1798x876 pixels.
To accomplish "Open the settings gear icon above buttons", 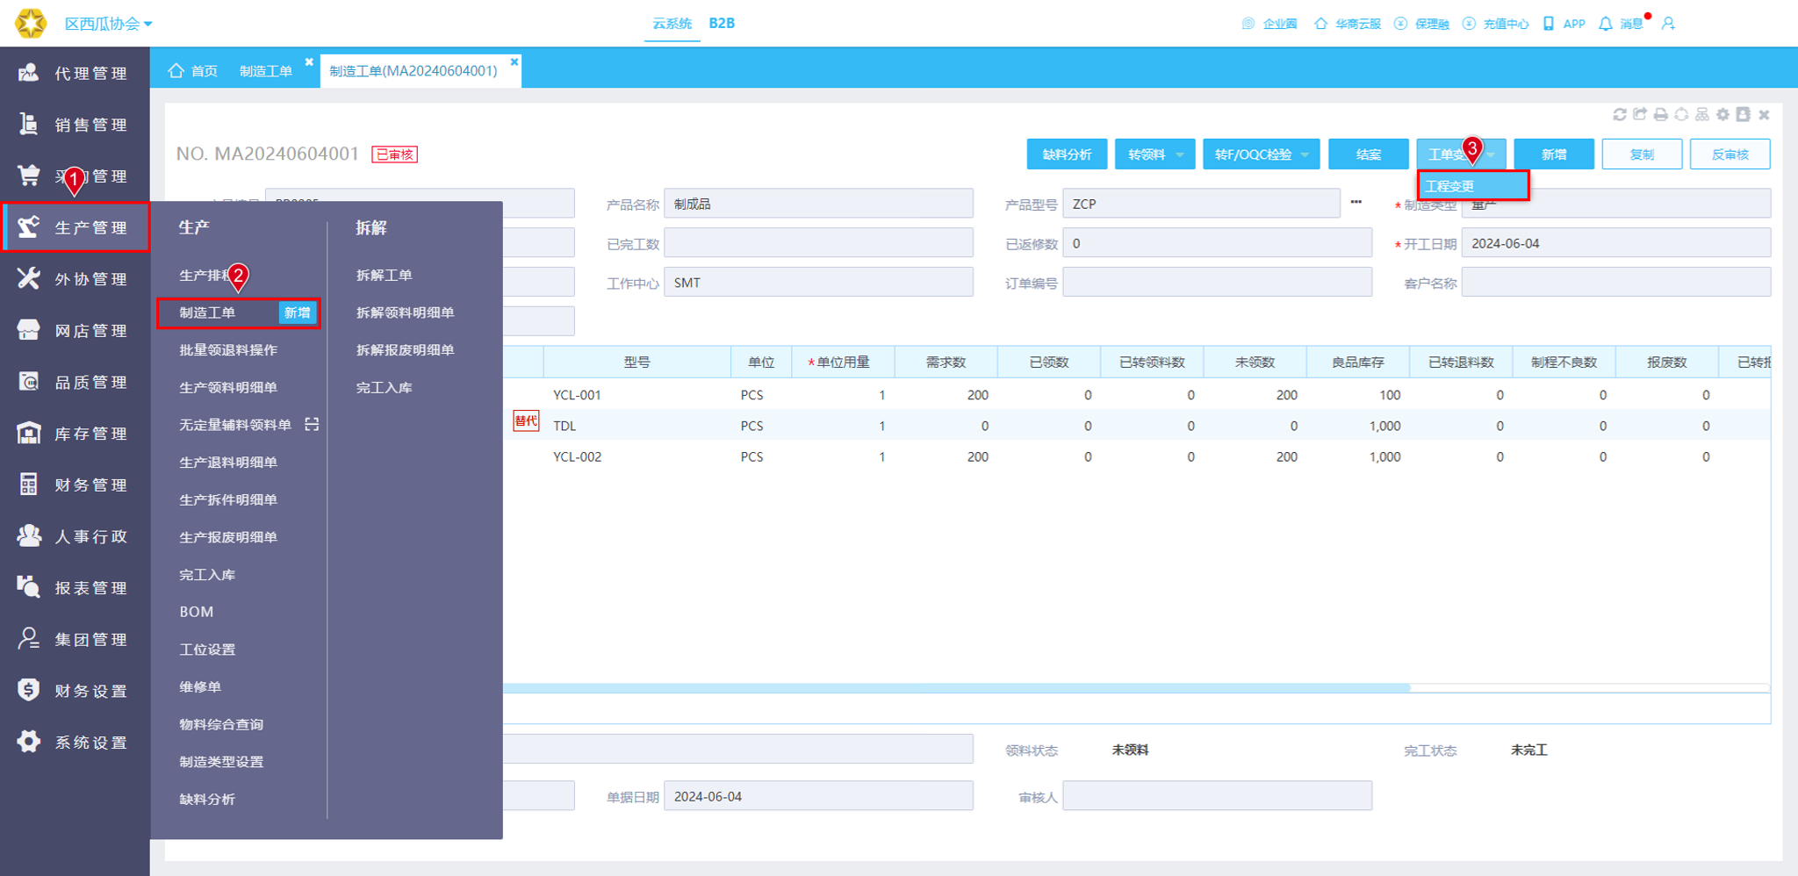I will pos(1722,115).
